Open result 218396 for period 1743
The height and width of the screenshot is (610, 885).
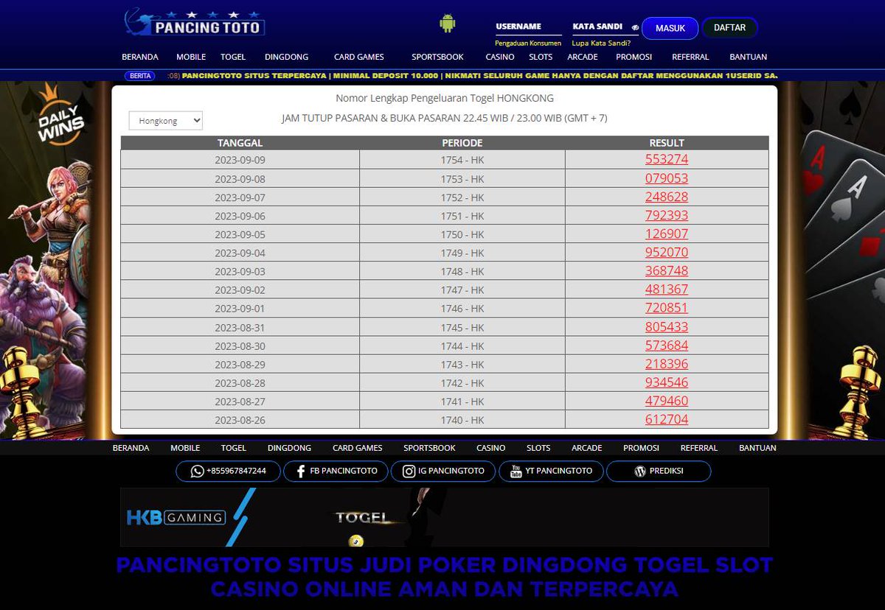667,364
